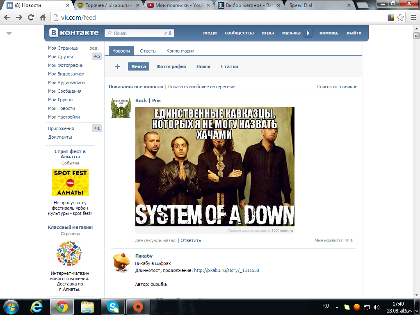Image resolution: width=420 pixels, height=315 pixels.
Task: Open Список источников link
Action: [337, 87]
